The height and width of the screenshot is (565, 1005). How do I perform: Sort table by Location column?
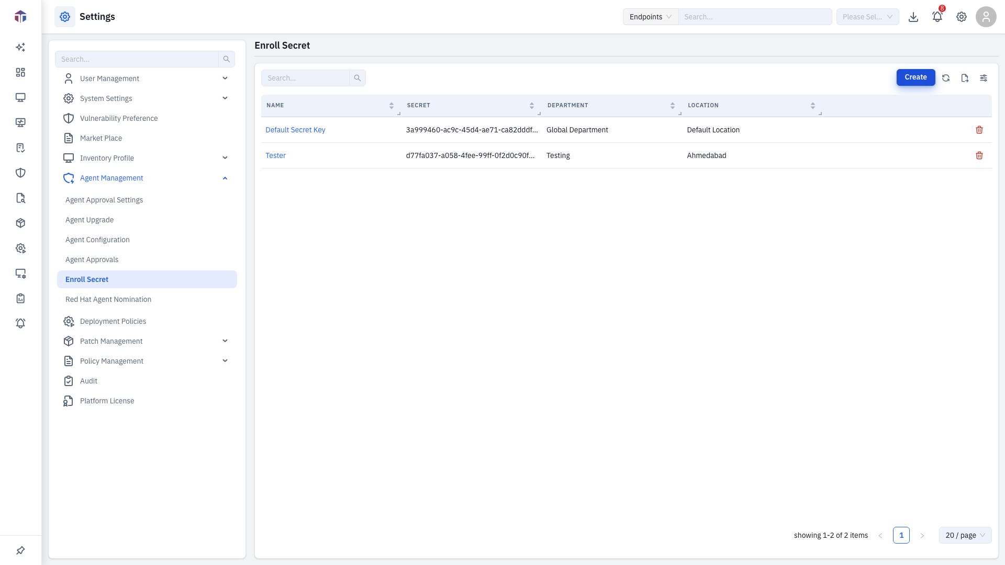[x=812, y=106]
